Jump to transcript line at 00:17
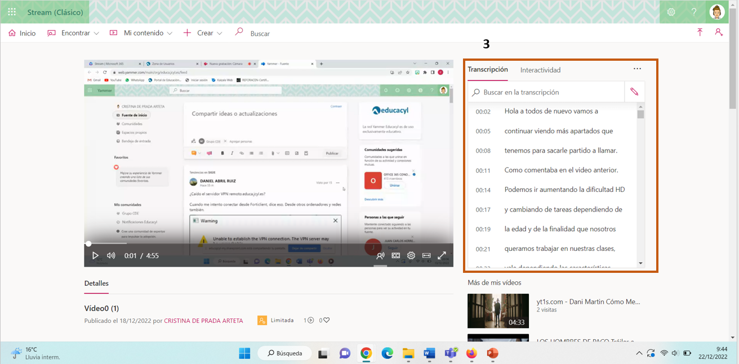The height and width of the screenshot is (364, 739). tap(483, 210)
